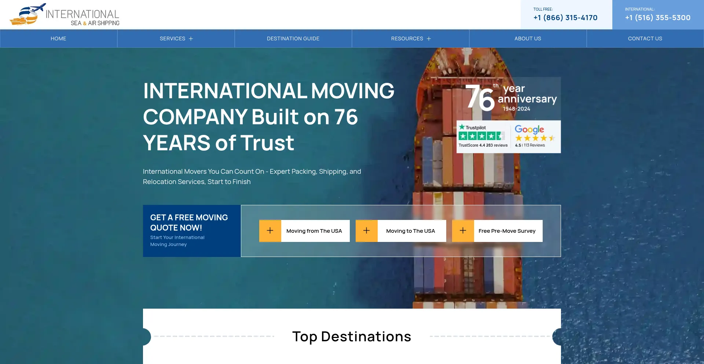The image size is (704, 364).
Task: Click the International Sea & Air Shipping logo
Action: coord(65,15)
